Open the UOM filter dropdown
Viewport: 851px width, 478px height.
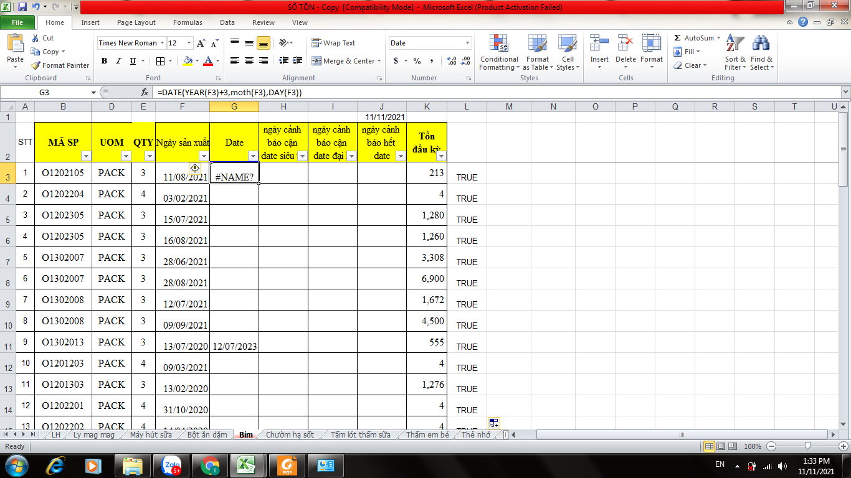point(126,156)
